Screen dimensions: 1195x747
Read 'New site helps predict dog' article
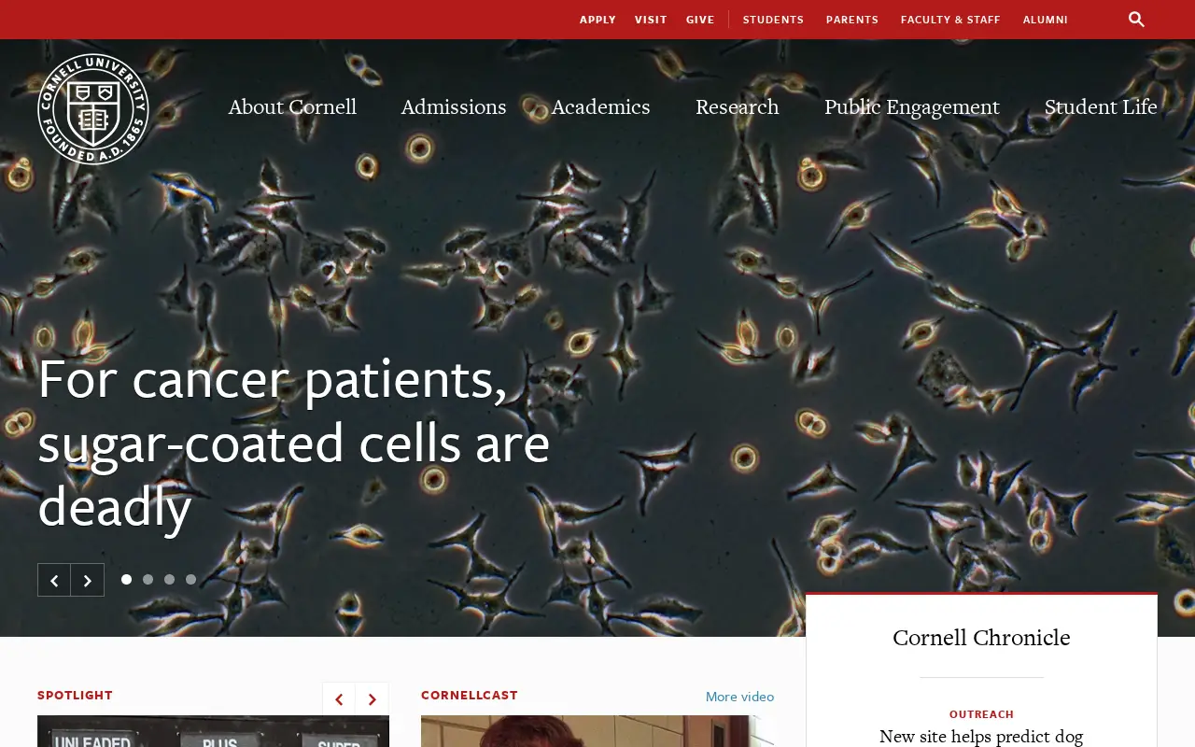981,737
